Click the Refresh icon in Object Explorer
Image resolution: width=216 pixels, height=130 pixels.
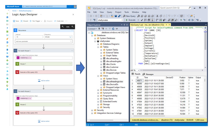pyautogui.click(x=113, y=29)
